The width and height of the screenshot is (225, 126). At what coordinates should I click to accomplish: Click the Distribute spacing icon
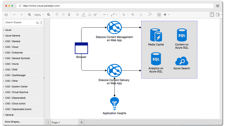pos(150,15)
